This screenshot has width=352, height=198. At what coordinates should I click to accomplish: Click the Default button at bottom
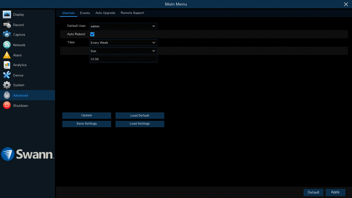pyautogui.click(x=313, y=193)
